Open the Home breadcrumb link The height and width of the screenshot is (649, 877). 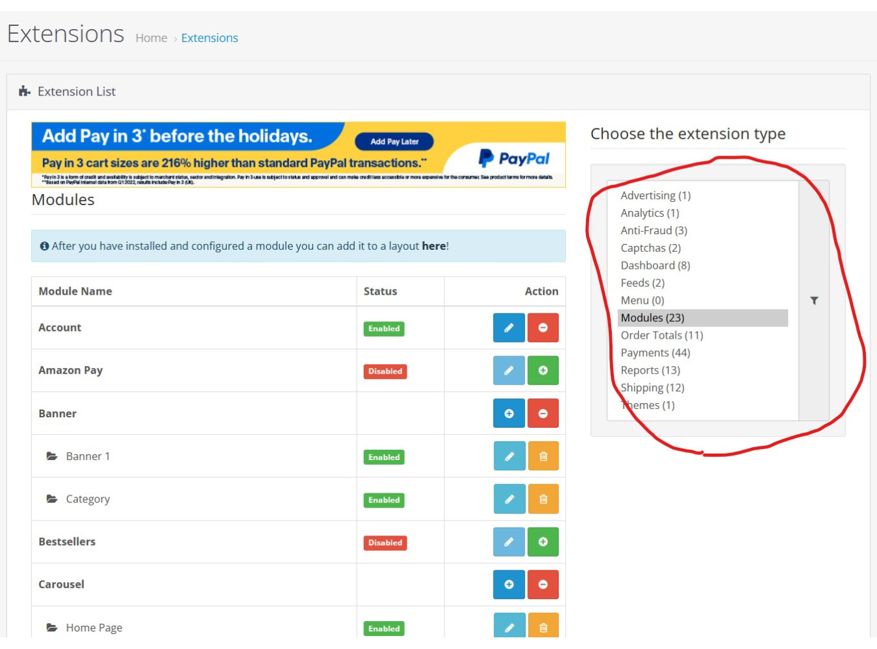[151, 38]
